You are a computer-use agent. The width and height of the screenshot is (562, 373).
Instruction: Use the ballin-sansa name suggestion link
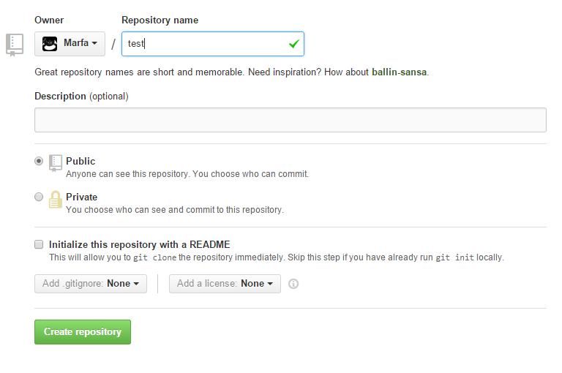[399, 72]
